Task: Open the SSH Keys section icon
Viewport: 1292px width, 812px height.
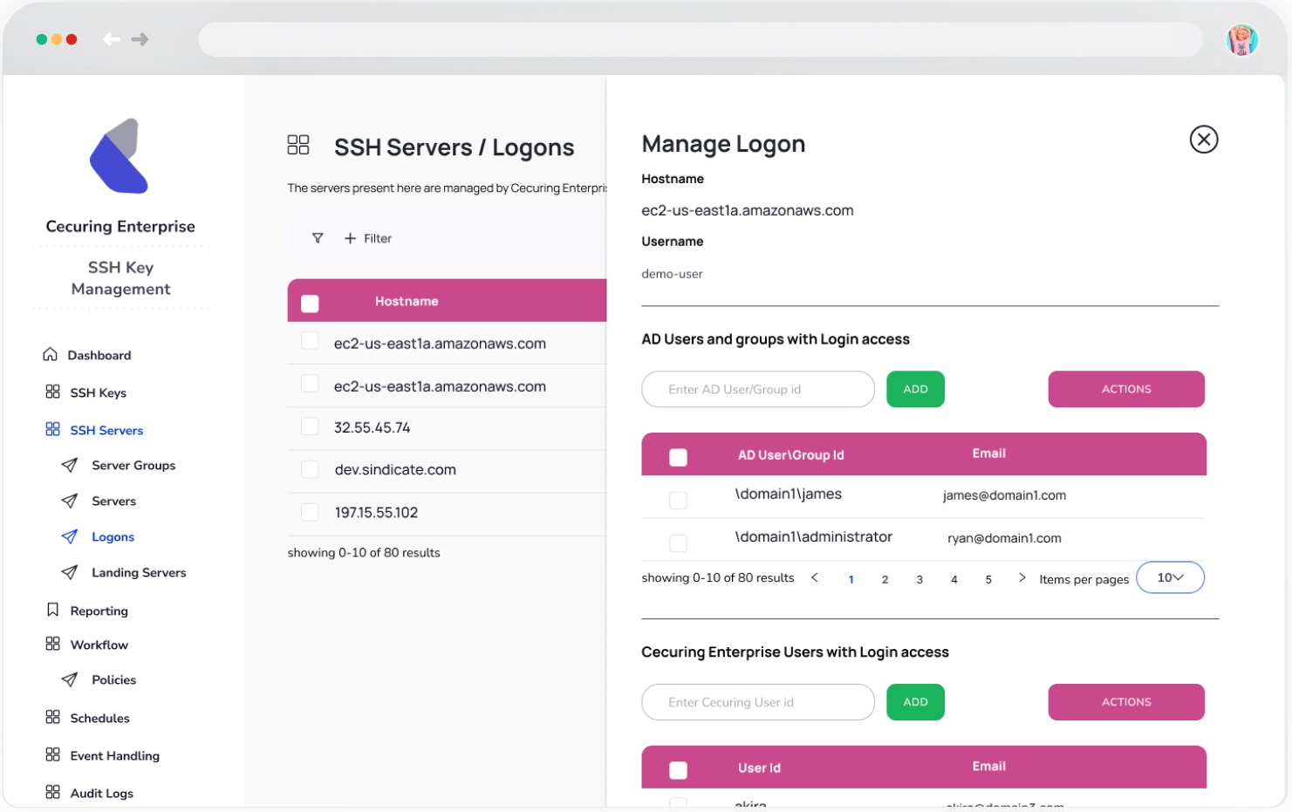Action: pos(52,392)
